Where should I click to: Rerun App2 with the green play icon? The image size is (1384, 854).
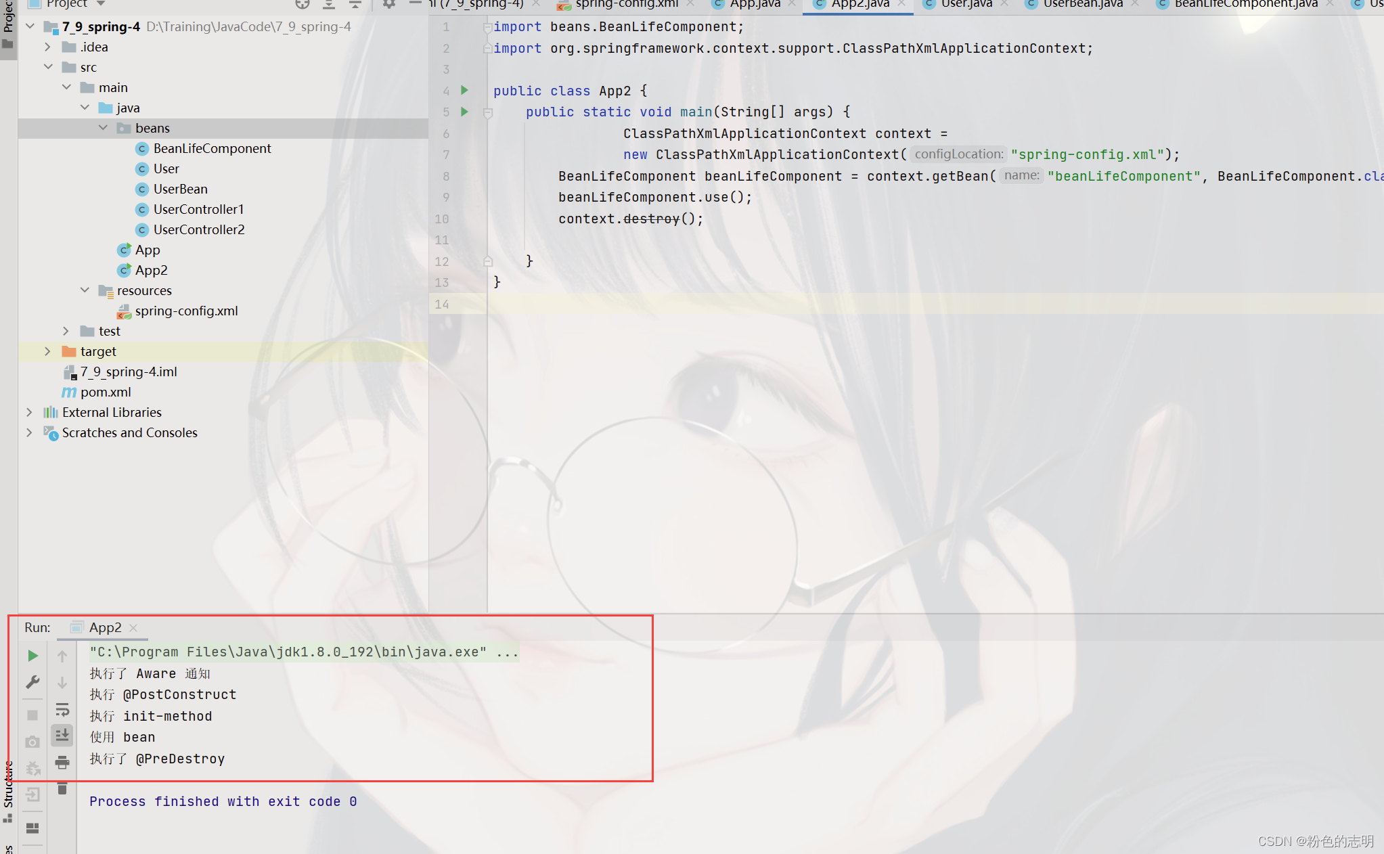tap(32, 656)
